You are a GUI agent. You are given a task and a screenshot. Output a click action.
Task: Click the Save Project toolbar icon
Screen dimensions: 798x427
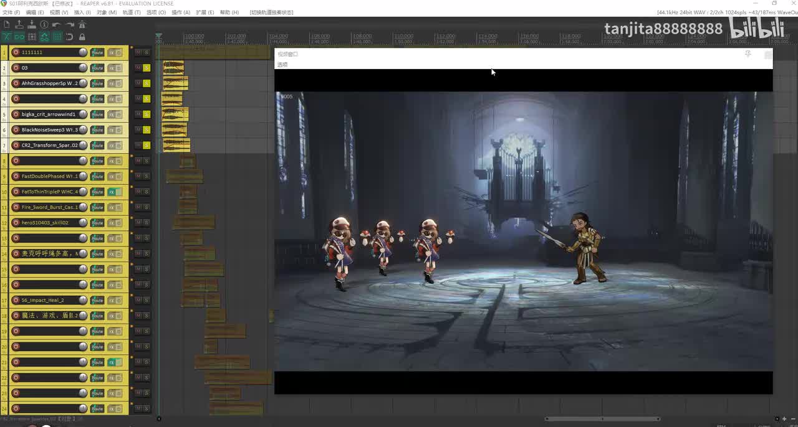tap(32, 24)
